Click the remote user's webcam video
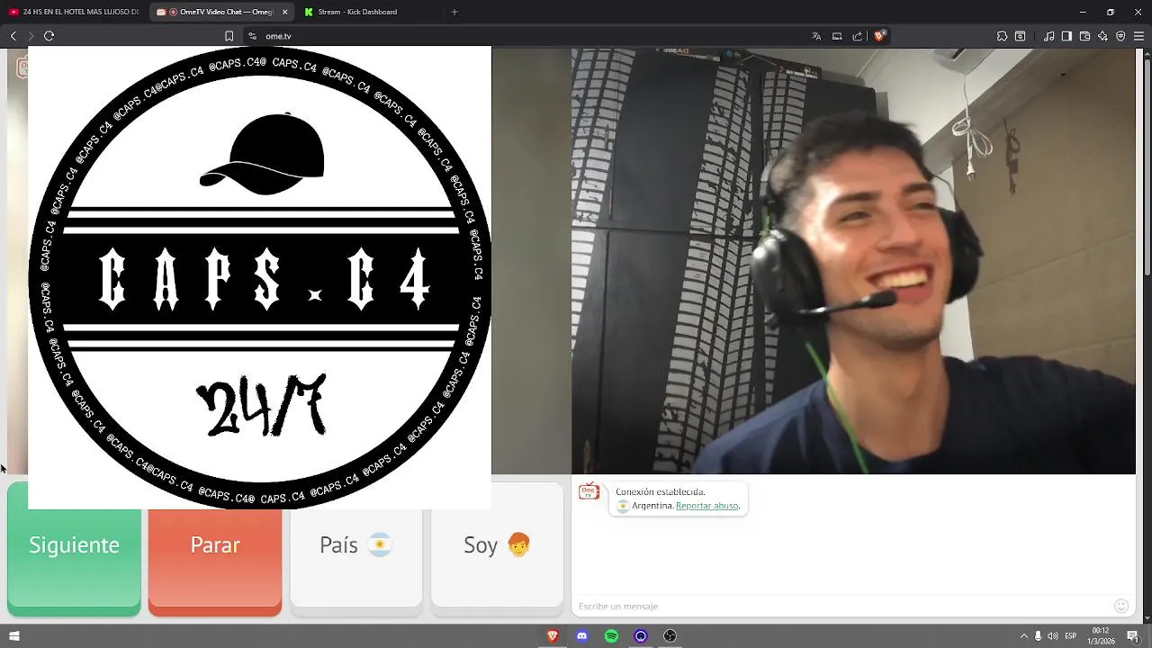The width and height of the screenshot is (1152, 648). pyautogui.click(x=853, y=260)
